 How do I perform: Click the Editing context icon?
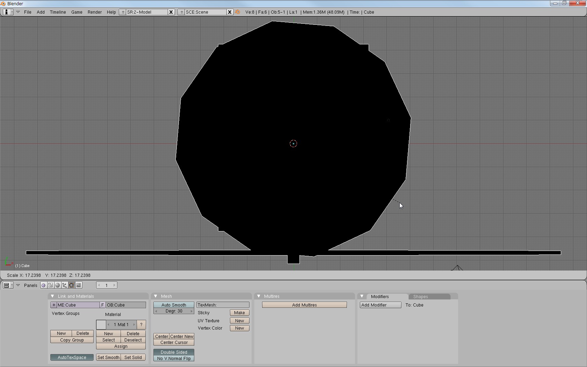(x=72, y=285)
